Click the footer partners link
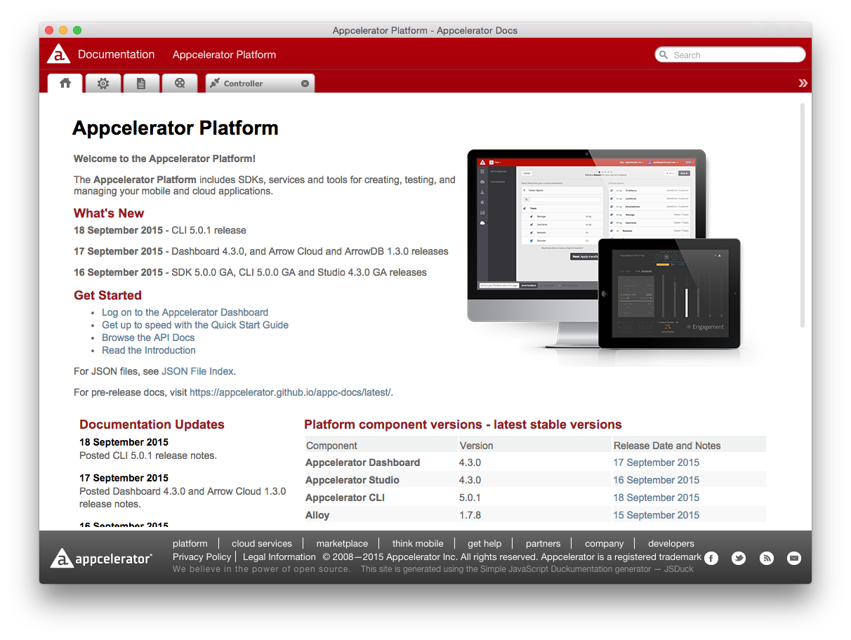The height and width of the screenshot is (640, 851). [x=543, y=543]
